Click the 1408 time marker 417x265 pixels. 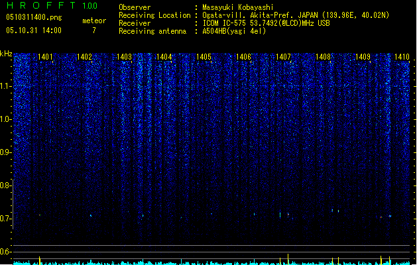[323, 57]
